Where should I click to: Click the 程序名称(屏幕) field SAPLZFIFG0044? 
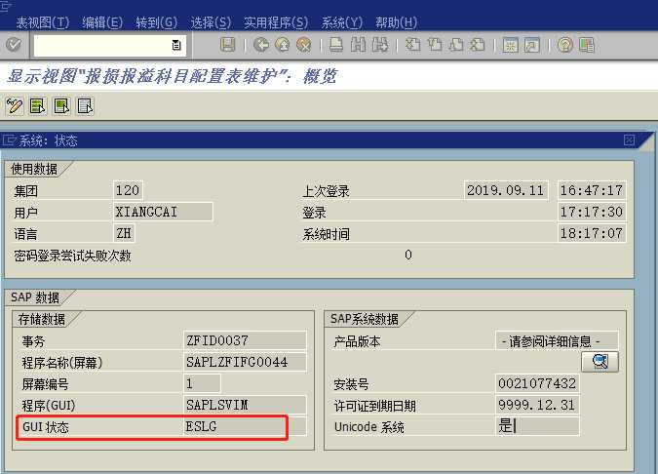245,362
